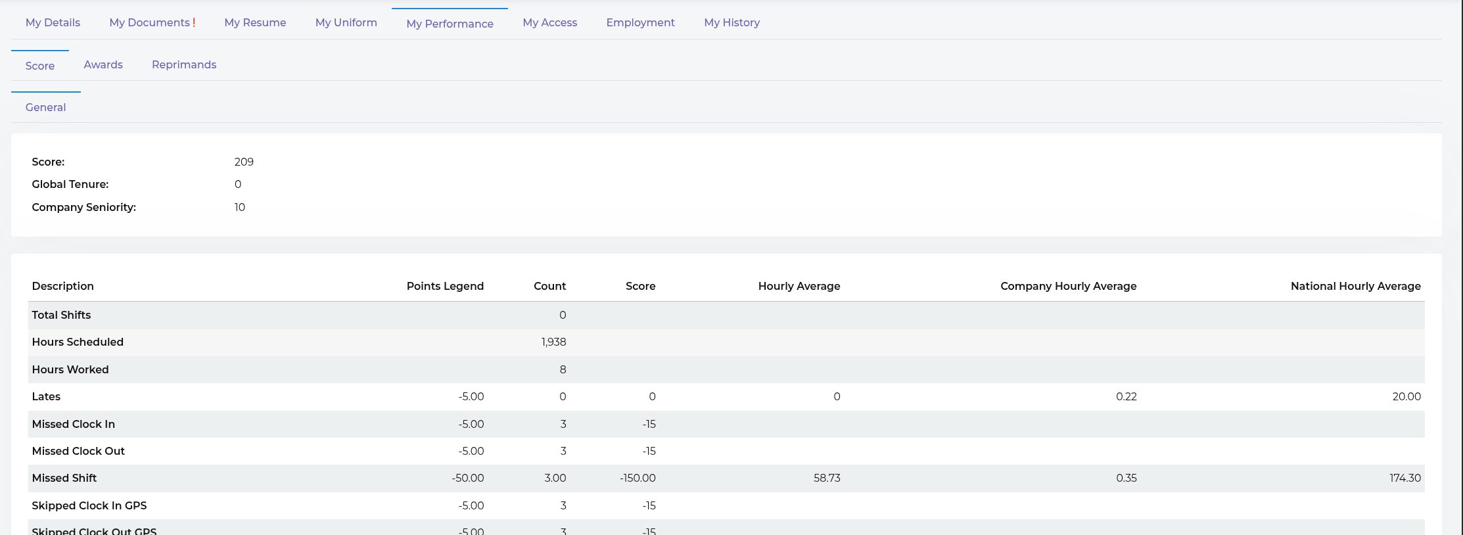This screenshot has height=535, width=1463.
Task: Click the Score: label in summary
Action: 48,162
